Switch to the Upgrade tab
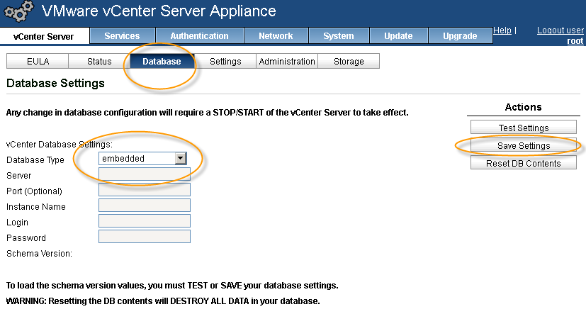 (460, 36)
